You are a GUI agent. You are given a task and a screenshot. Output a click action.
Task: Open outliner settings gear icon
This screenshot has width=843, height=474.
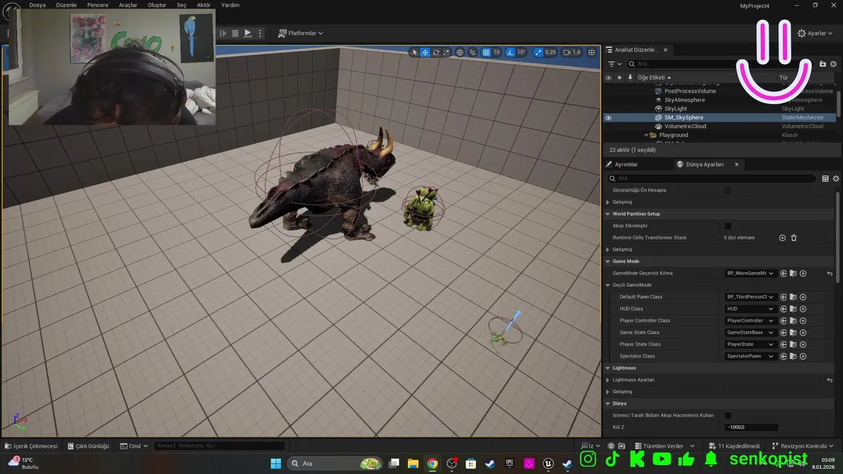[x=834, y=64]
